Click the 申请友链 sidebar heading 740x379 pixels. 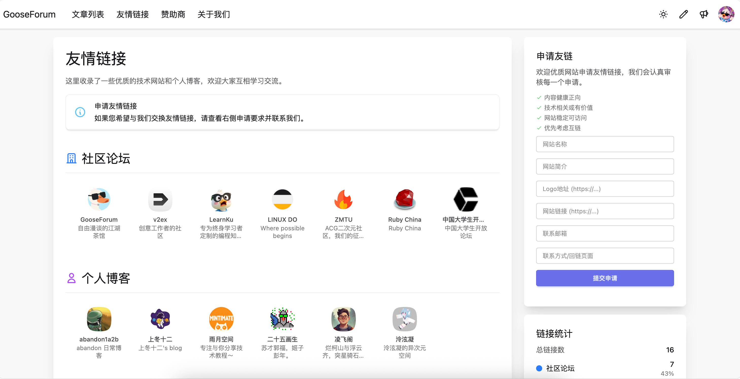(554, 56)
